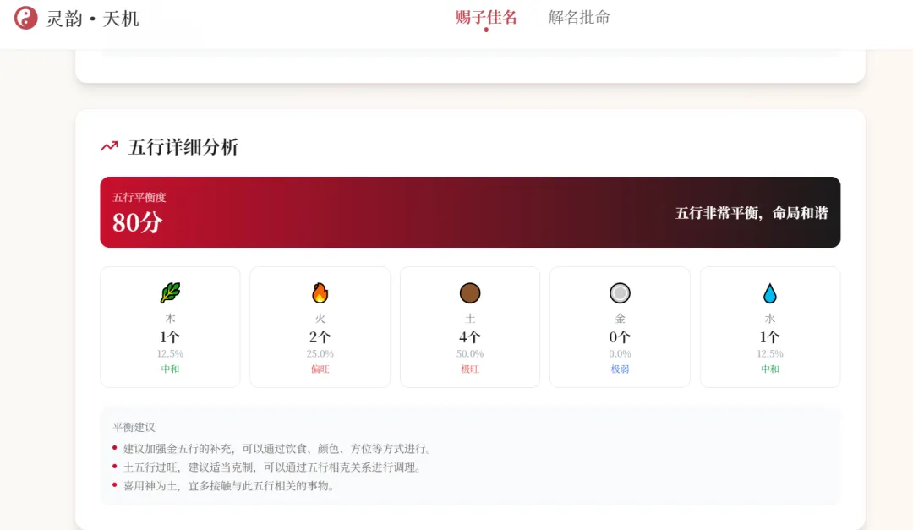Click the 五行非常平衡，命局和谐 text
The width and height of the screenshot is (913, 530).
click(x=752, y=213)
